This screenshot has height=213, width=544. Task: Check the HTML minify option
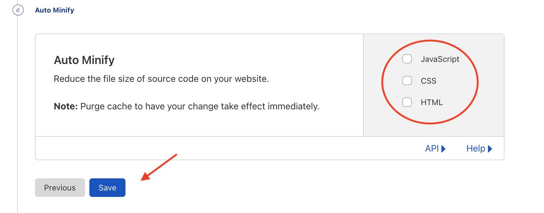(407, 102)
